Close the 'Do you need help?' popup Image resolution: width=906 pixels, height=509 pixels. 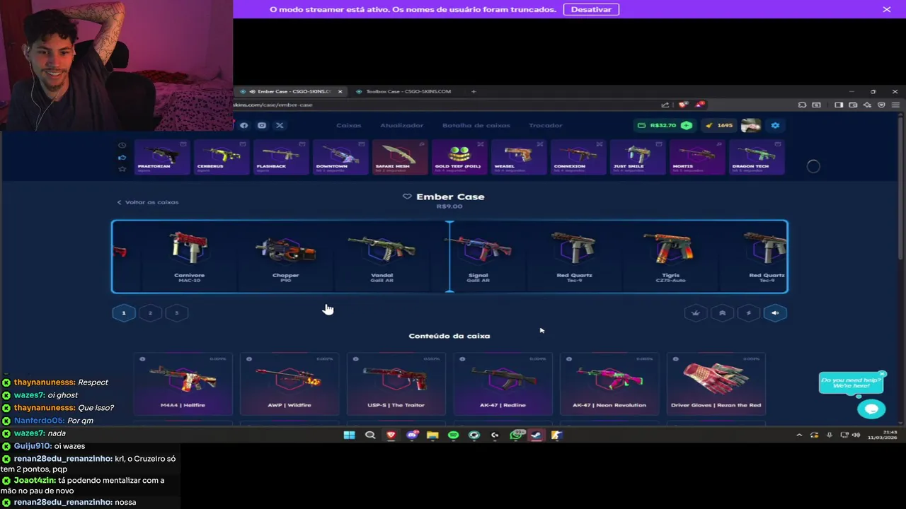pos(882,374)
